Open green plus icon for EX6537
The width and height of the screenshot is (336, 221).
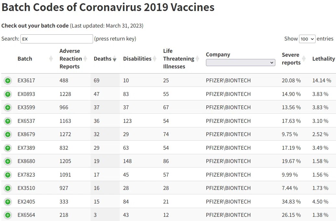(8, 121)
